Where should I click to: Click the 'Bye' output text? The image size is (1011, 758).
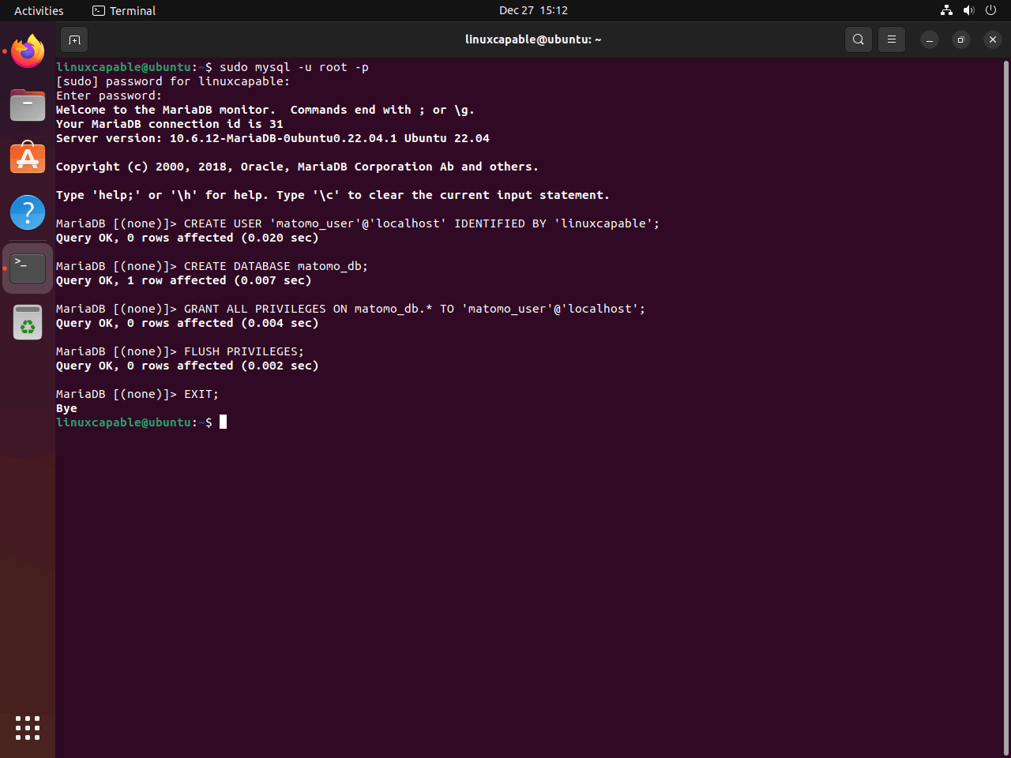(x=66, y=408)
